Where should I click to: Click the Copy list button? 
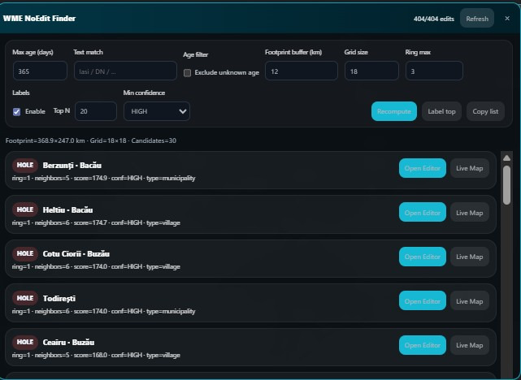click(485, 111)
